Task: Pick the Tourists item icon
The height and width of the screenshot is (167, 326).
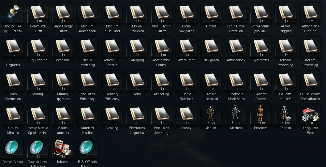Action: (286, 114)
